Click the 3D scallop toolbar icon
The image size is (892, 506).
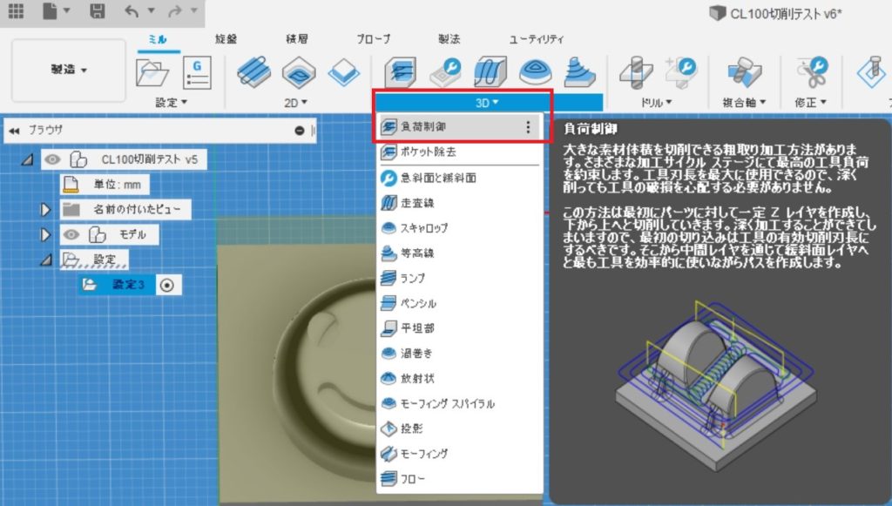[536, 71]
